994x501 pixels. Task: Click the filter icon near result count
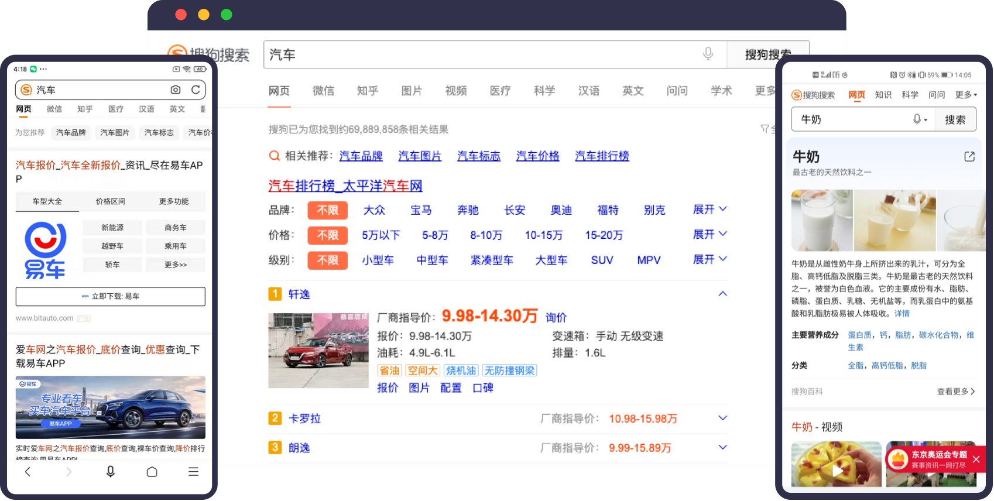(765, 129)
